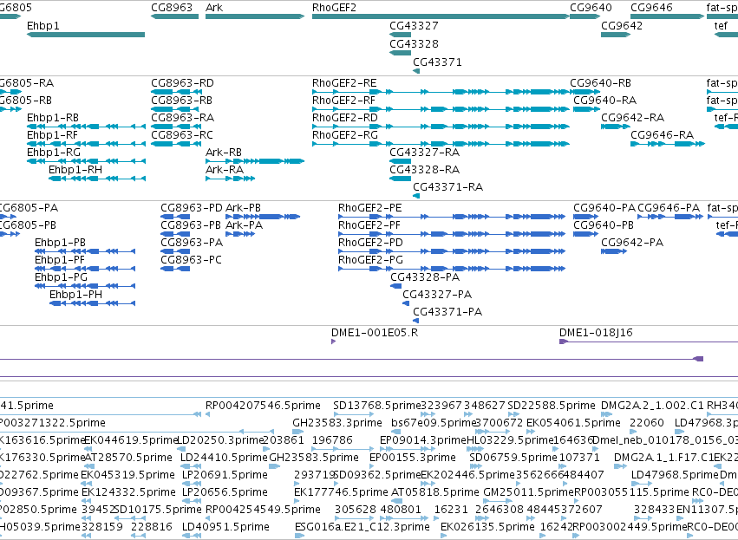Click transcript CG8963-RC
The height and width of the screenshot is (540, 738).
click(174, 144)
